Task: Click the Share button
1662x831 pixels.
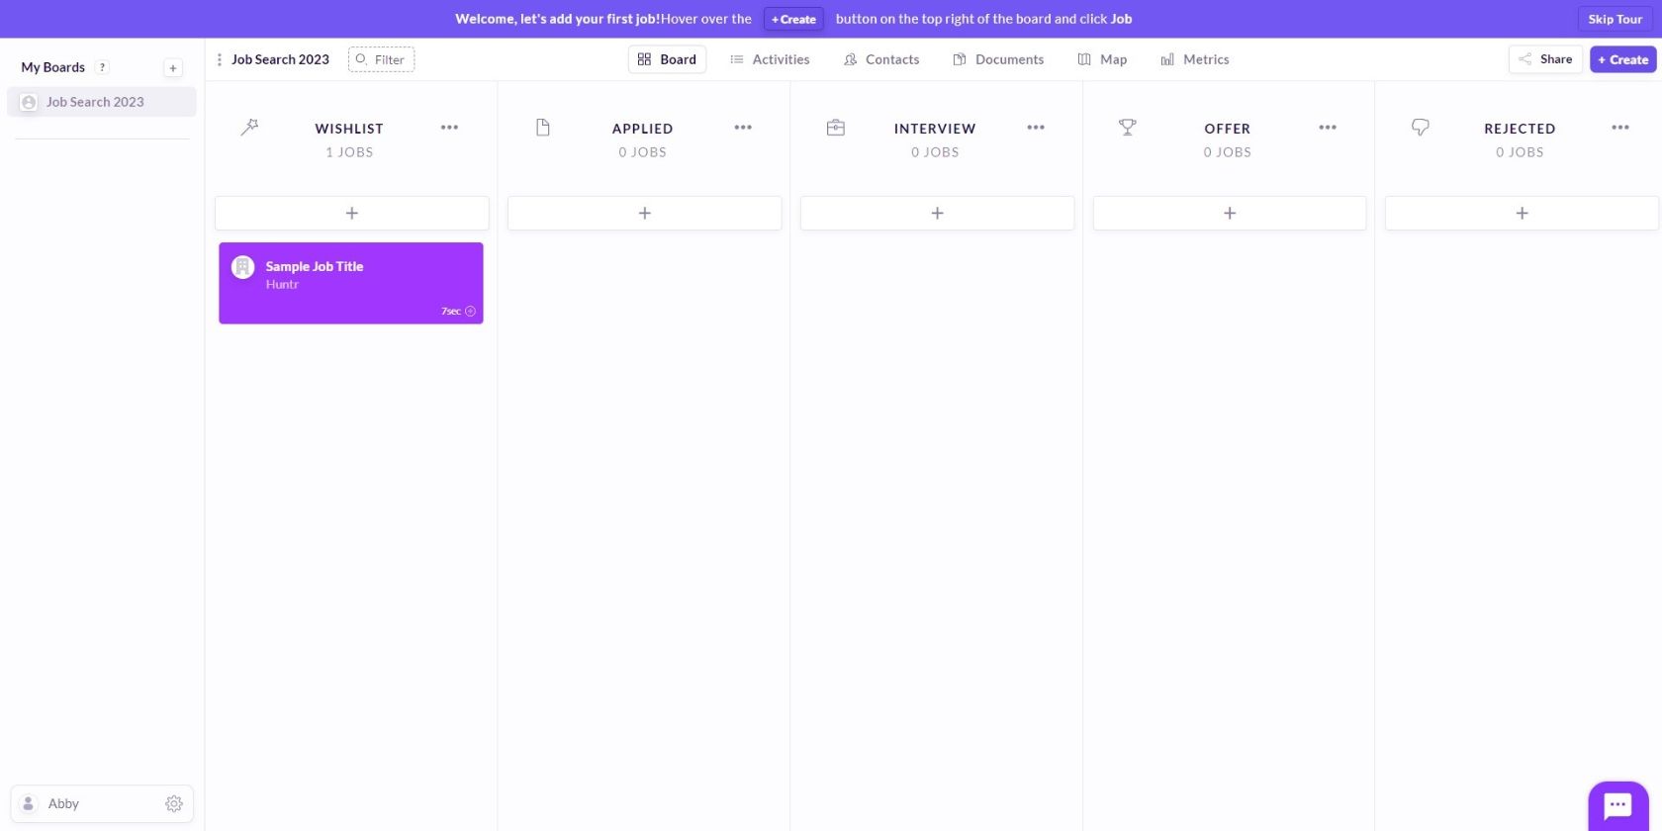Action: coord(1545,59)
